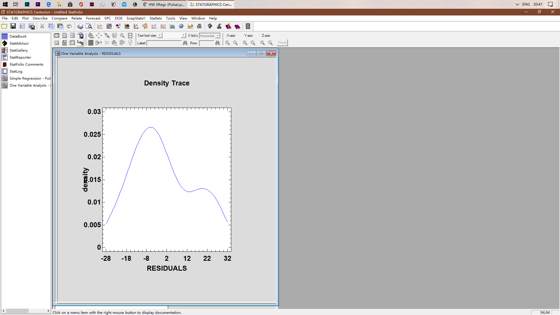The width and height of the screenshot is (560, 315).
Task: Click the StatGallery icon in sidebar
Action: coord(5,50)
